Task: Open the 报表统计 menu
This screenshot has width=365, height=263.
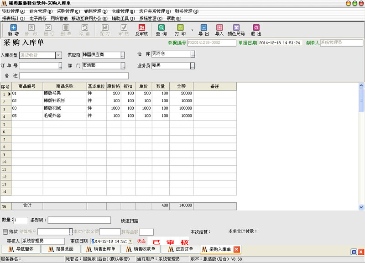Action: point(14,18)
